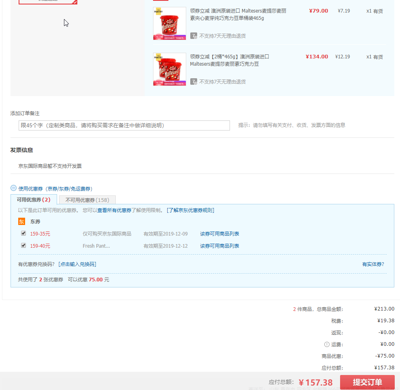Click the ¥134.00 product price

[x=317, y=57]
